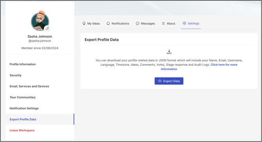This screenshot has height=142, width=262.
Task: Open Notification Settings in the sidebar
Action: point(40,108)
